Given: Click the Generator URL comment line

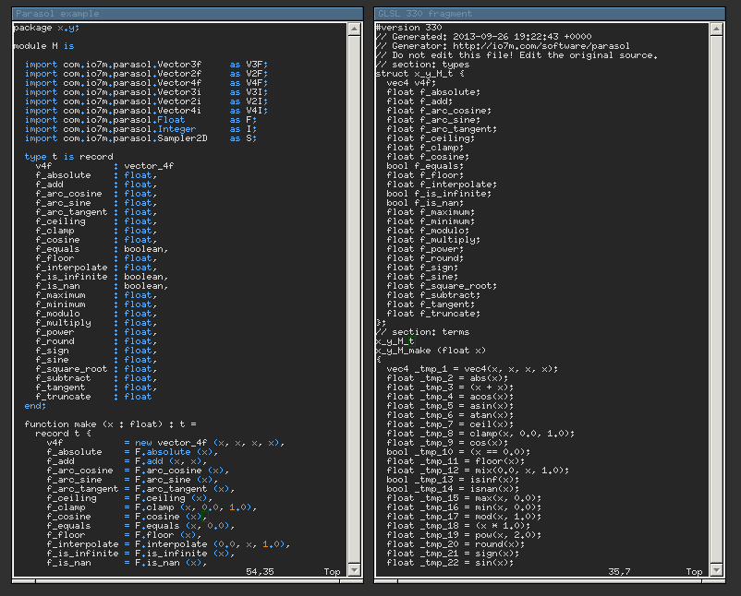Looking at the screenshot, I should (x=503, y=46).
